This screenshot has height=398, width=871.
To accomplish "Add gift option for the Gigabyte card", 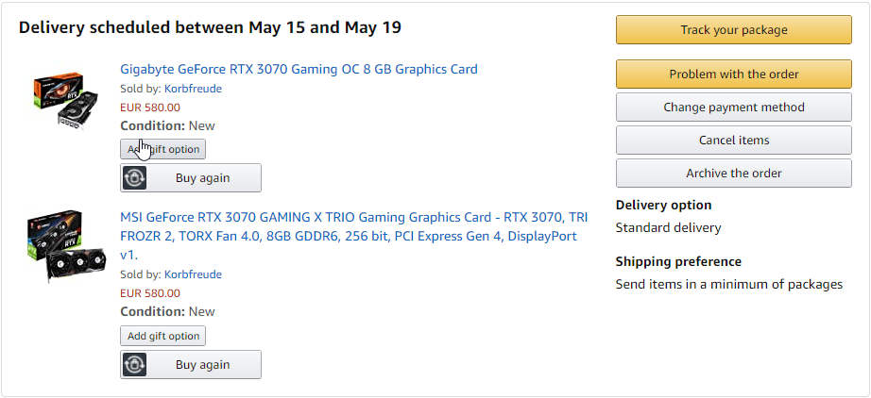I will click(162, 149).
